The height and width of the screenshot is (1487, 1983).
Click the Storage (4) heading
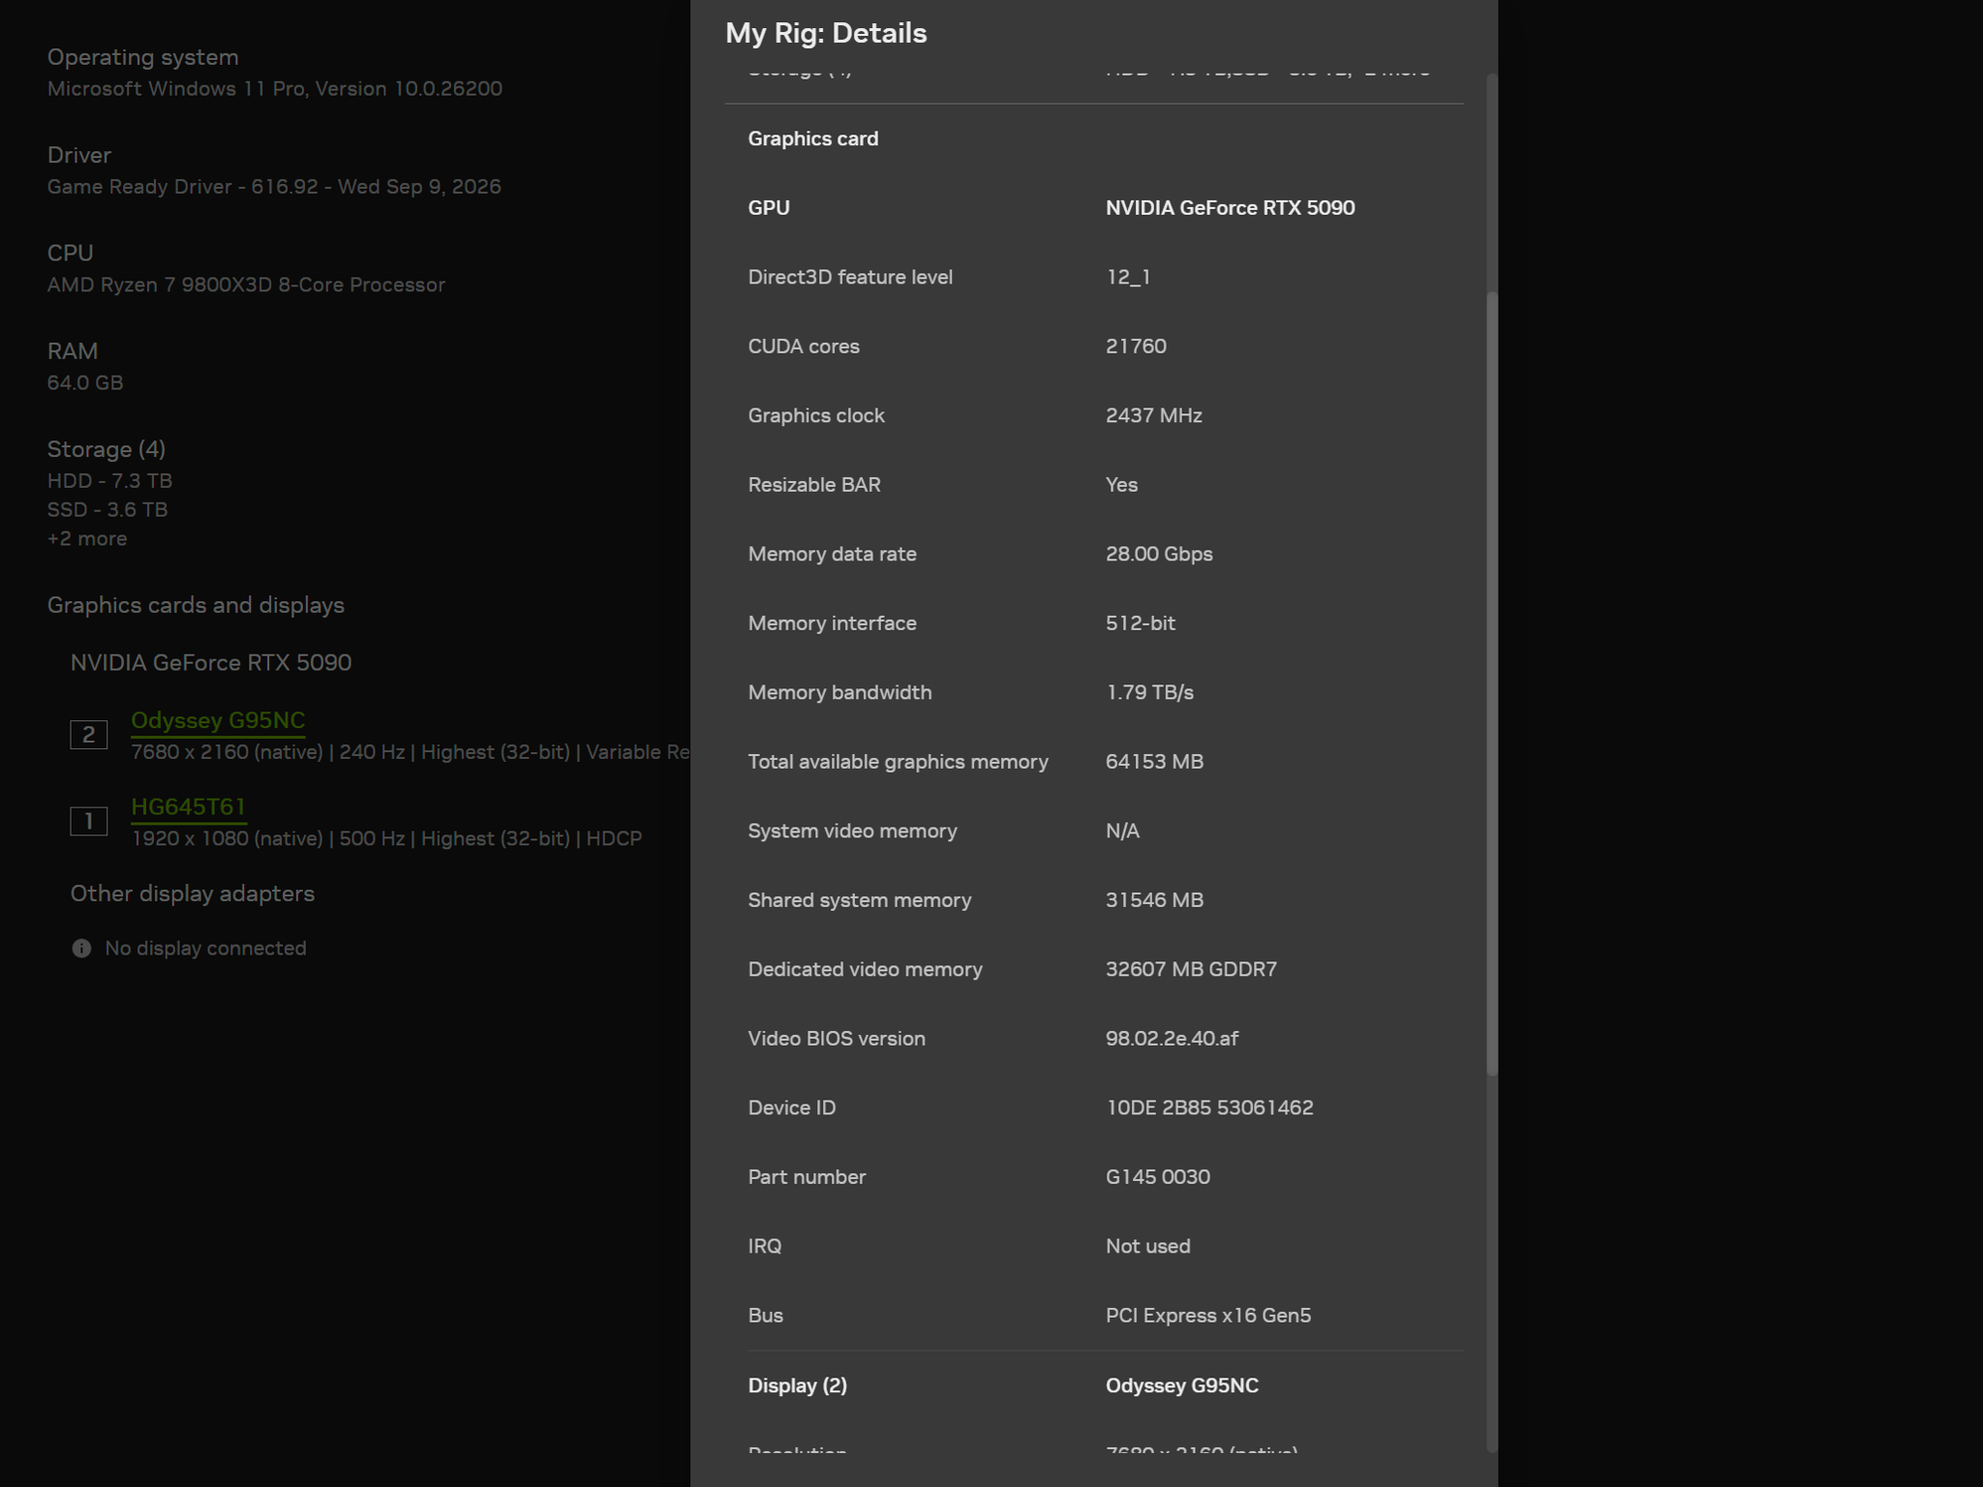(107, 449)
